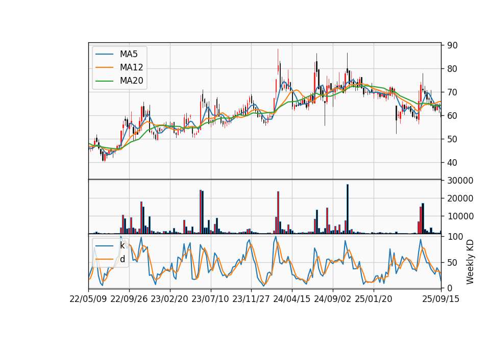Image resolution: width=490 pixels, height=352 pixels.
Task: Click the MA20 legend label
Action: pyautogui.click(x=131, y=81)
